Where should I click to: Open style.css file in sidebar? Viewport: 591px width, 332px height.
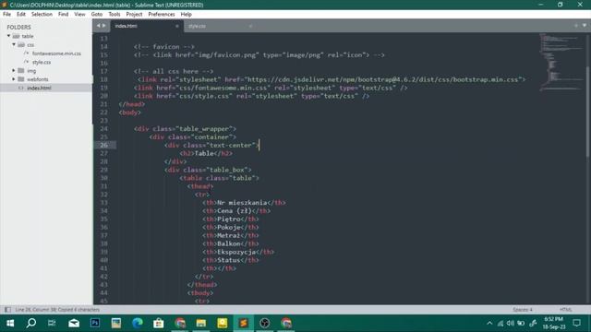42,62
